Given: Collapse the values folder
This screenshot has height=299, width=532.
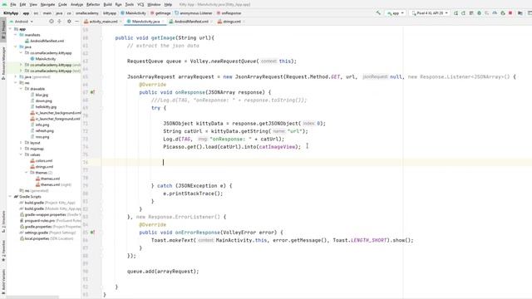Looking at the screenshot, I should click(x=21, y=154).
